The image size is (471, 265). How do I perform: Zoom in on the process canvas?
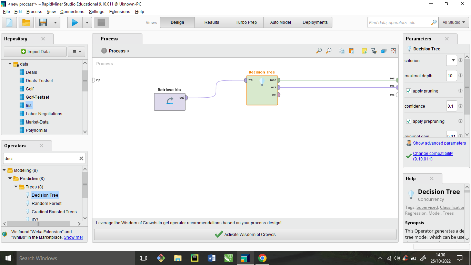(319, 51)
